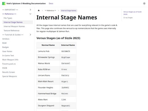Click the home icon in breadcrumbs
148x111 pixels.
coord(39,10)
